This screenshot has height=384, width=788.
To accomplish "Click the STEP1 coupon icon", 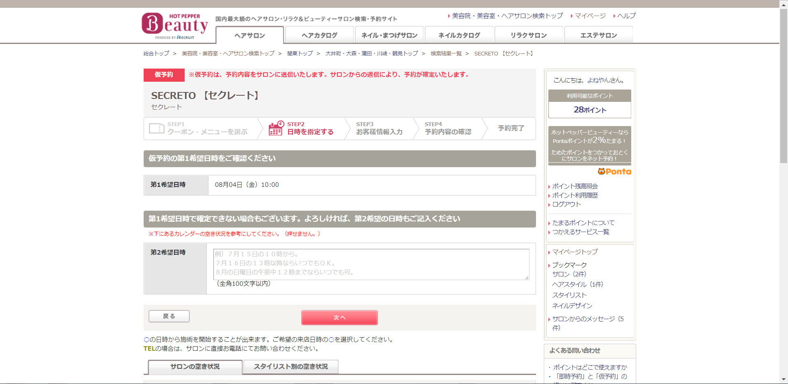I will (x=156, y=128).
